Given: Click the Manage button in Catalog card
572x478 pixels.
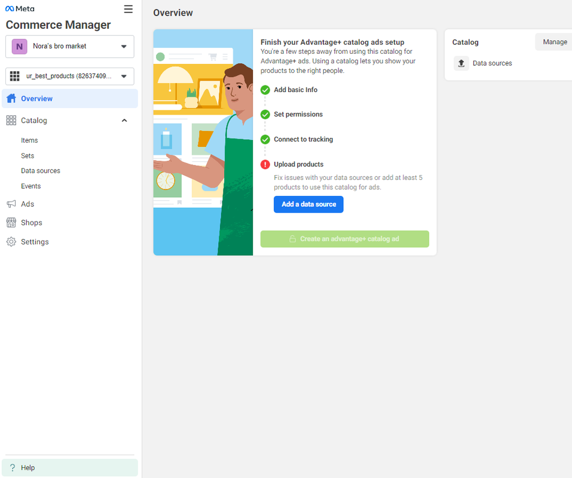Looking at the screenshot, I should [555, 42].
